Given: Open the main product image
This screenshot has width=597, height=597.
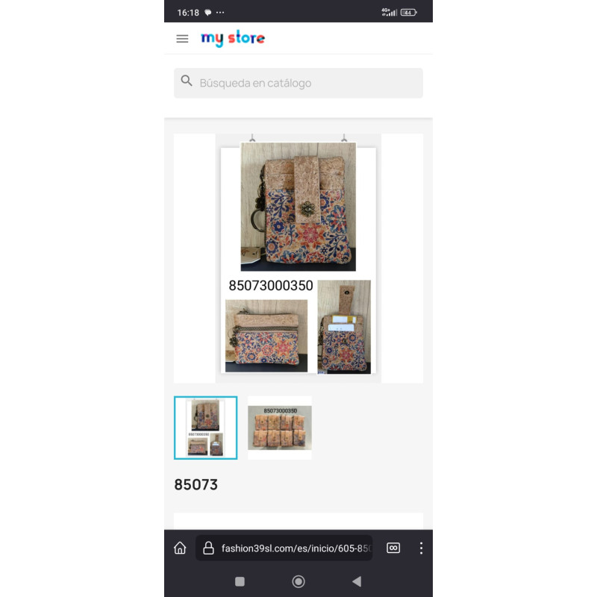Looking at the screenshot, I should tap(298, 257).
